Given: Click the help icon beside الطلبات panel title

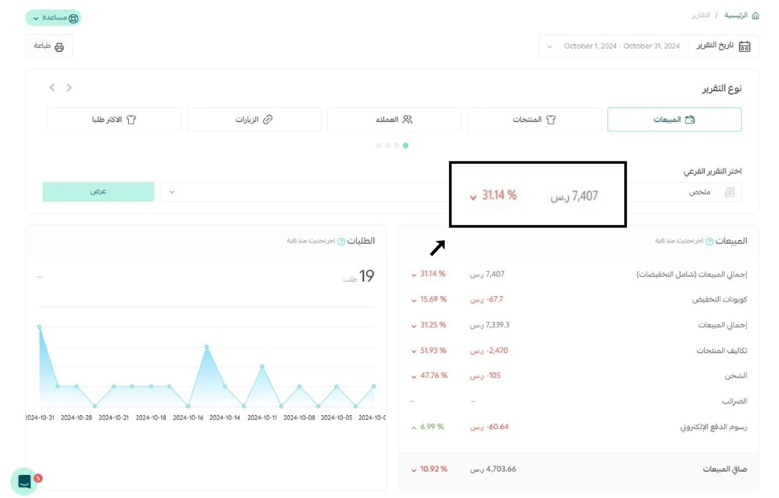Looking at the screenshot, I should (x=341, y=242).
